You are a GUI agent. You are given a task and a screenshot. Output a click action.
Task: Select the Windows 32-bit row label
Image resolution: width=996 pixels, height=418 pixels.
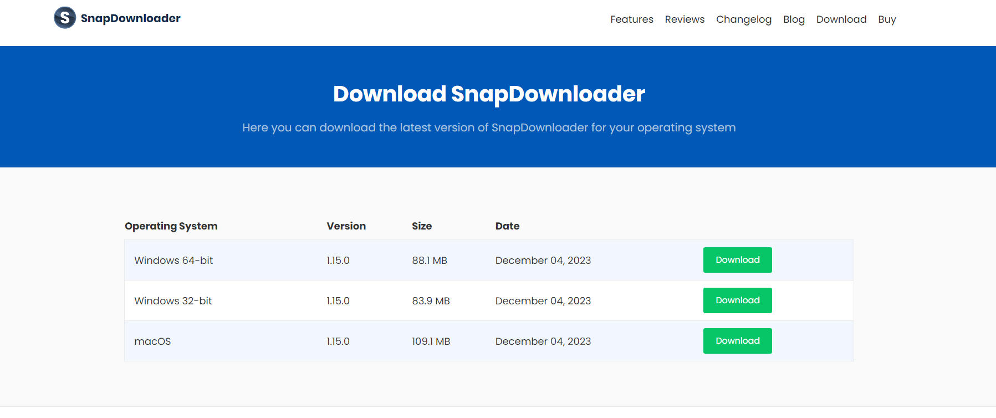click(173, 301)
